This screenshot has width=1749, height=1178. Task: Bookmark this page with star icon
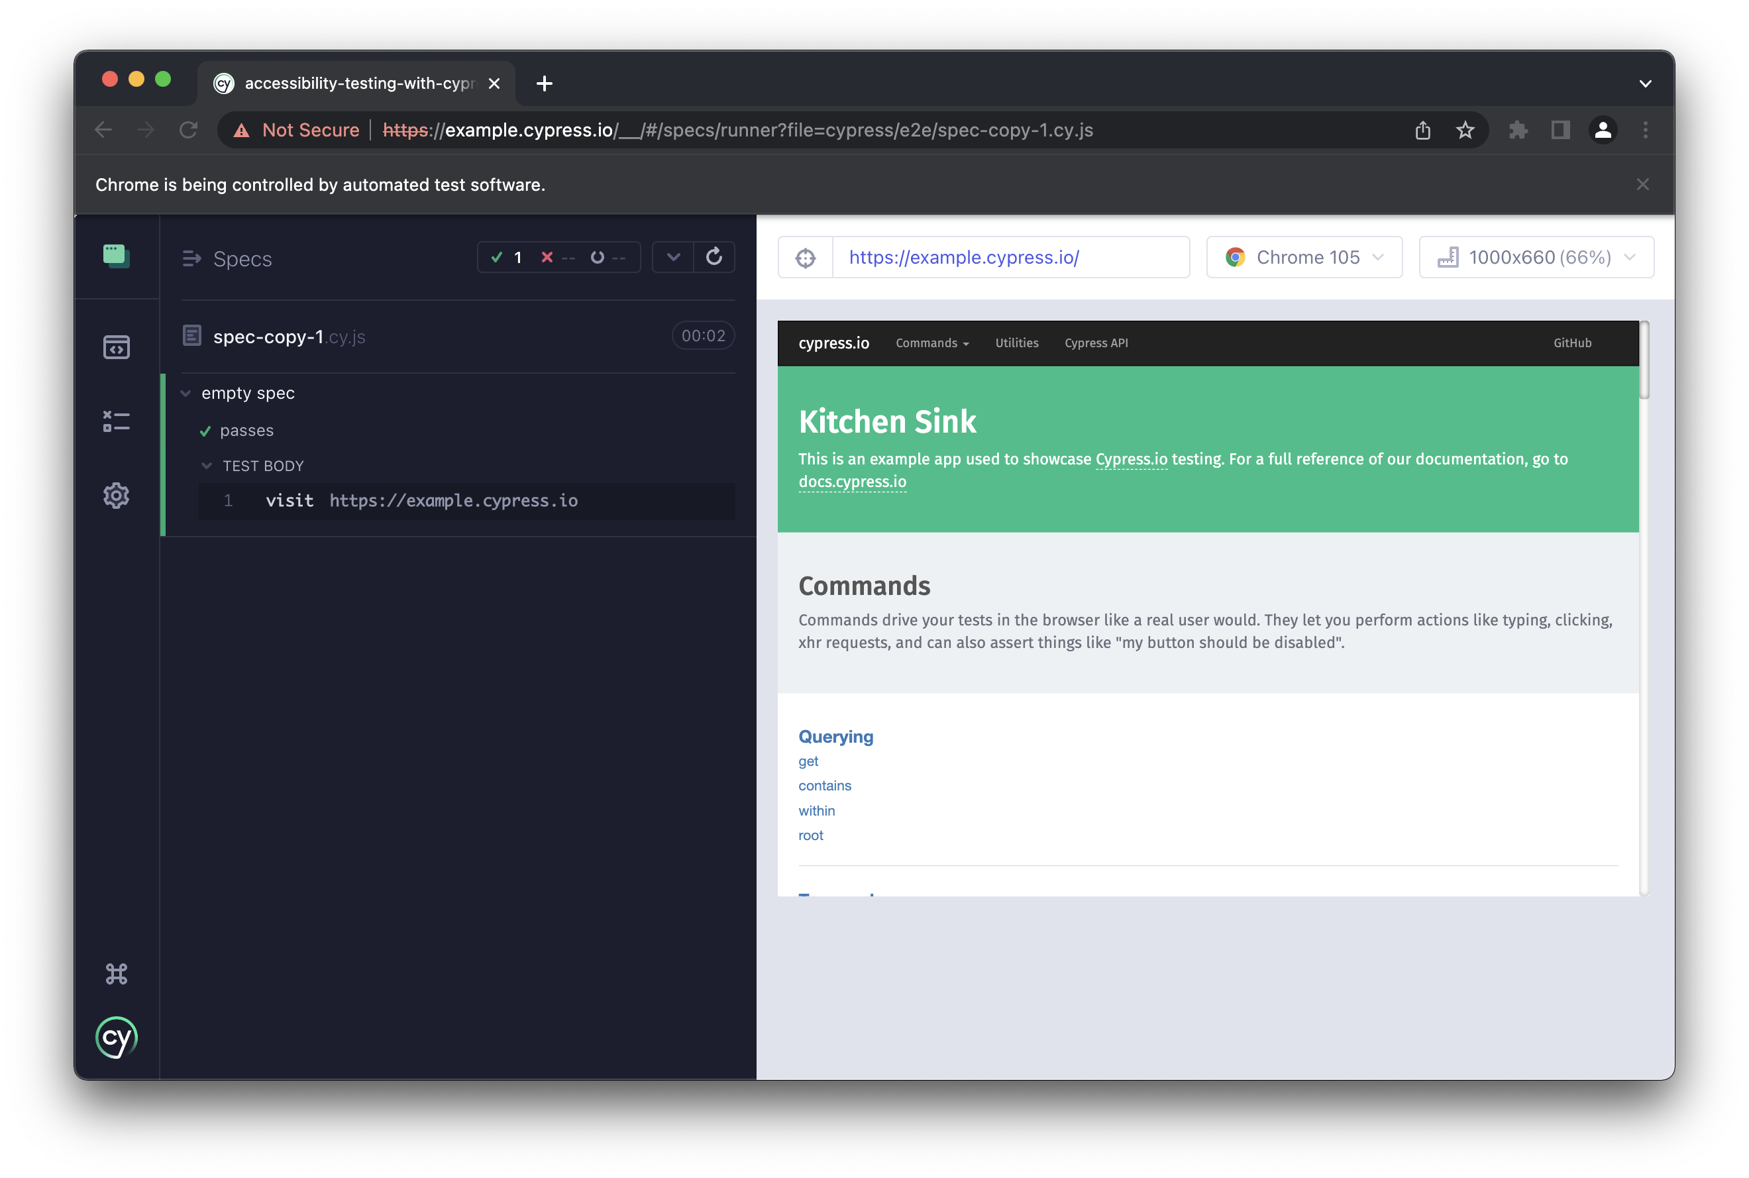(1465, 131)
